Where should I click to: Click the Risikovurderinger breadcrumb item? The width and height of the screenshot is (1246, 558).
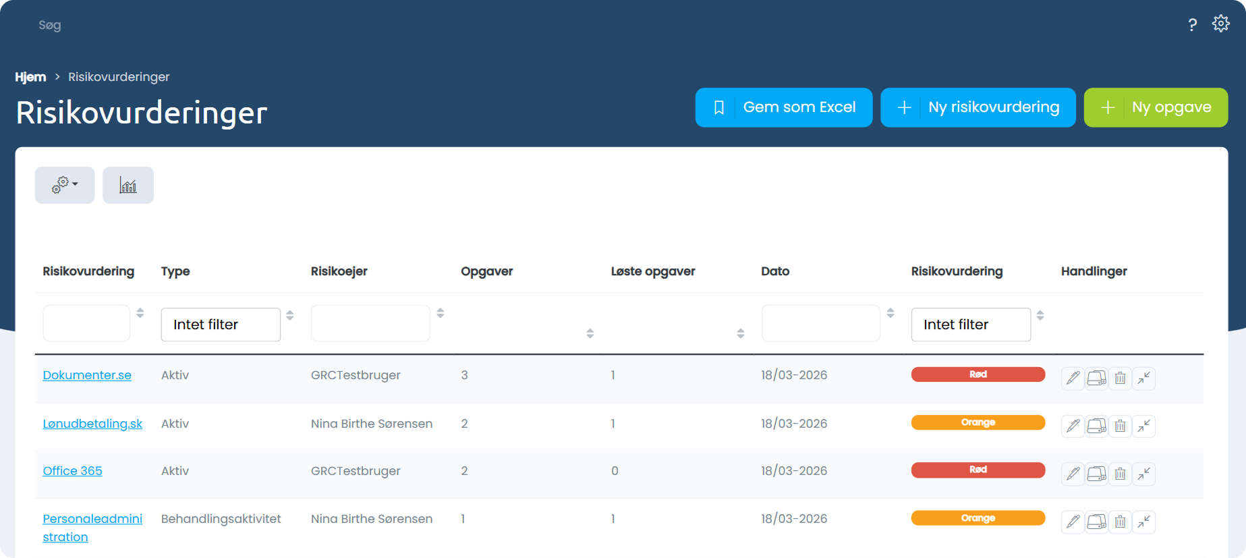[x=119, y=77]
